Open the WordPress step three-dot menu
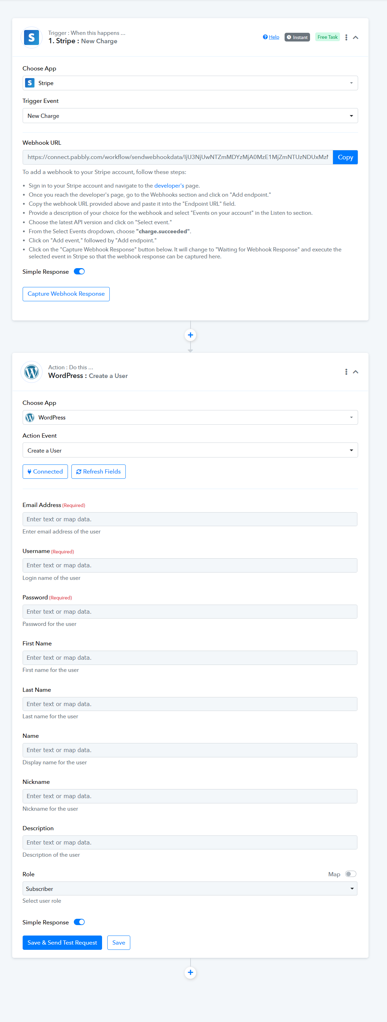The width and height of the screenshot is (387, 1022). [x=346, y=372]
